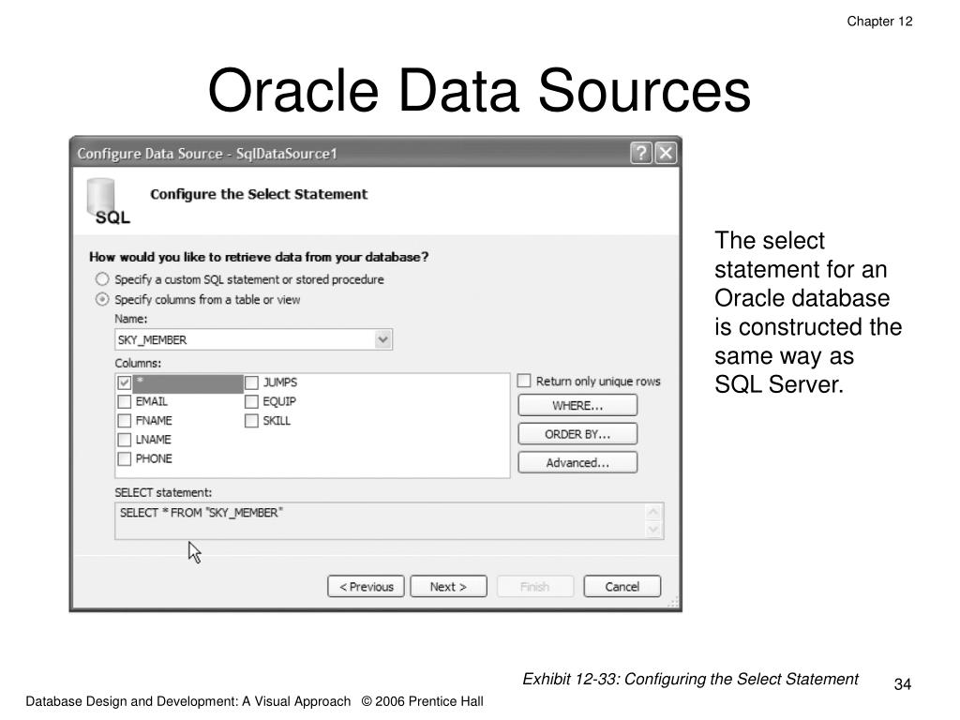This screenshot has height=720, width=960.
Task: Click the 'Configure the Select Statement' heading
Action: (x=259, y=194)
